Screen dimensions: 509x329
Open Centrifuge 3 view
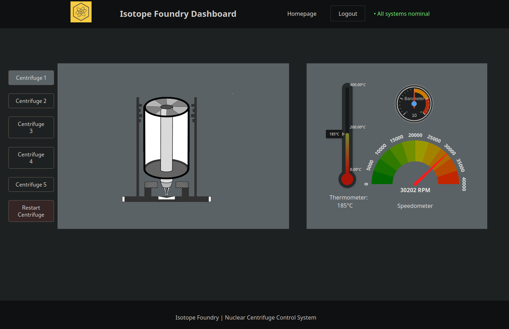(x=31, y=127)
